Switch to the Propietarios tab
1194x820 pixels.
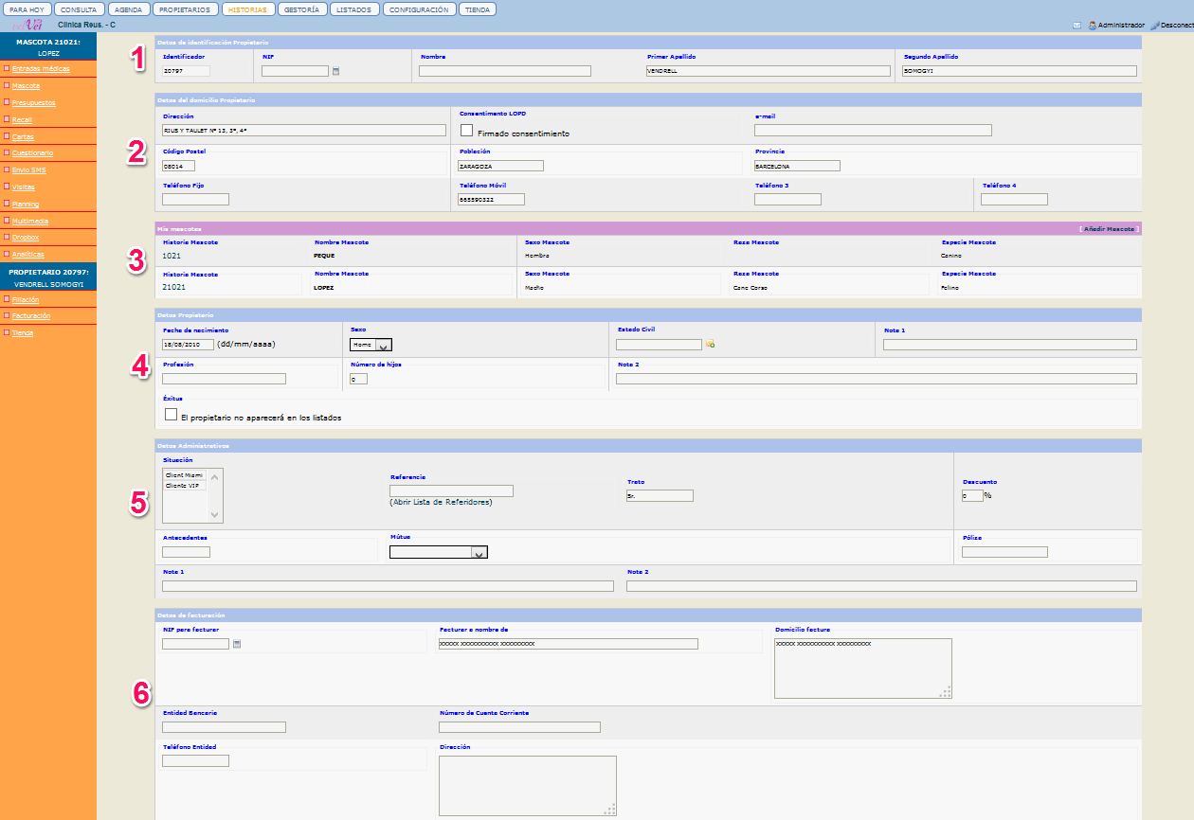(x=184, y=9)
